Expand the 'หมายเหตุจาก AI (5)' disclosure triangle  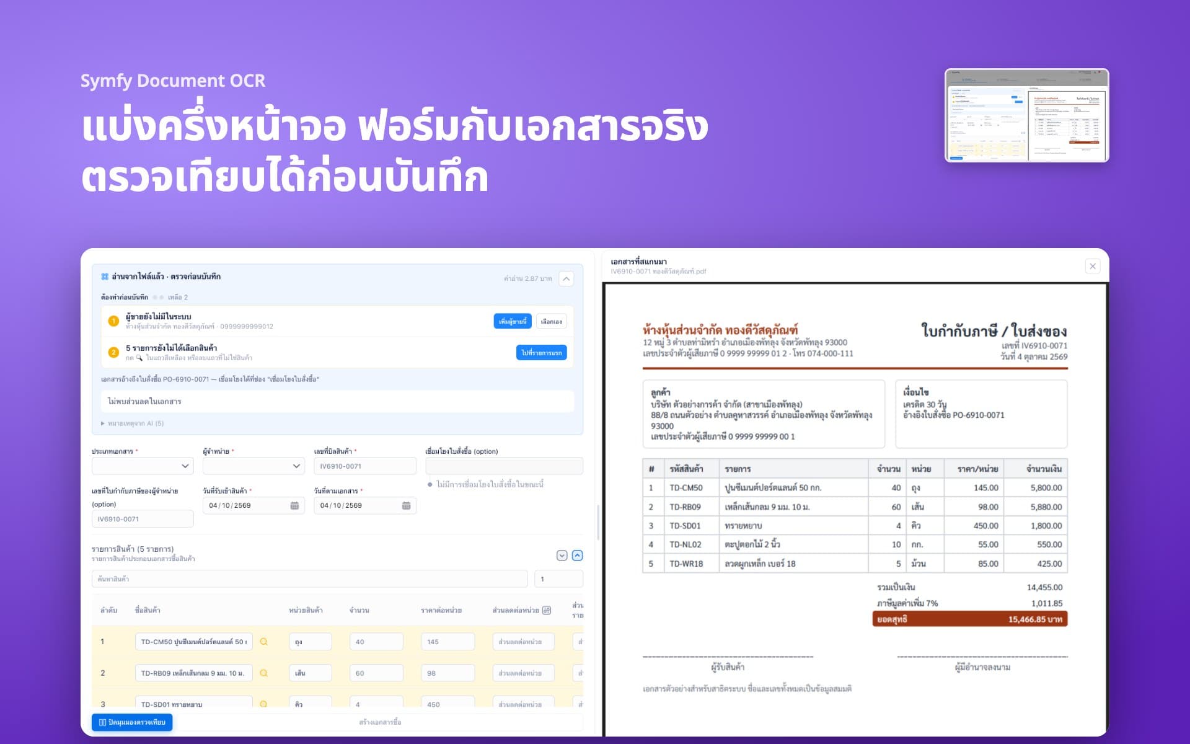(x=103, y=423)
